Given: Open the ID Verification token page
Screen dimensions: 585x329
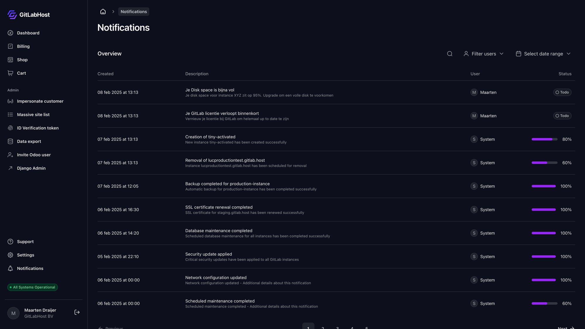Looking at the screenshot, I should (37, 128).
